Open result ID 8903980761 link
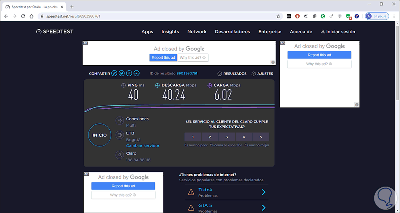 (x=187, y=73)
